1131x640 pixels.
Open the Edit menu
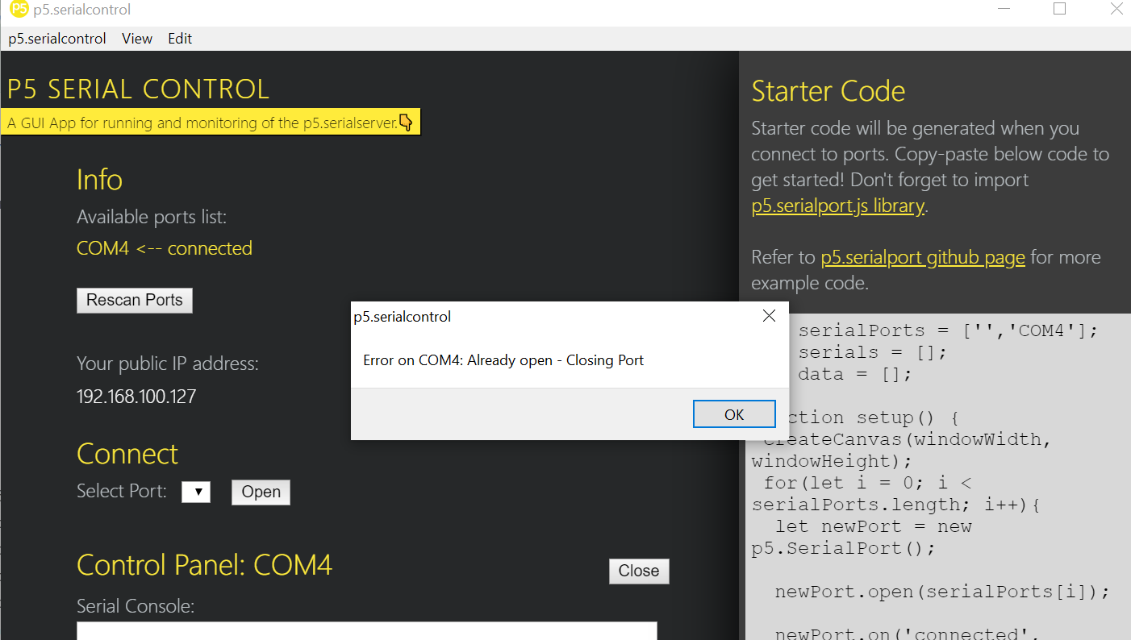[x=180, y=38]
